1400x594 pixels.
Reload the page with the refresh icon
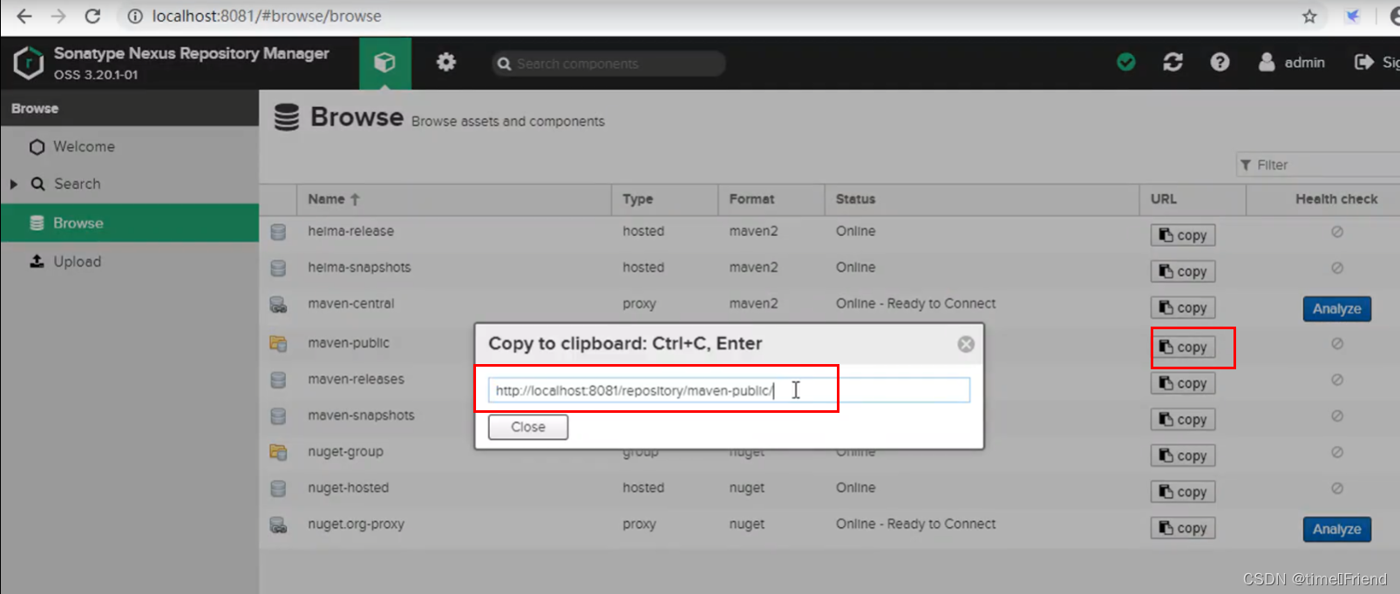click(x=92, y=16)
